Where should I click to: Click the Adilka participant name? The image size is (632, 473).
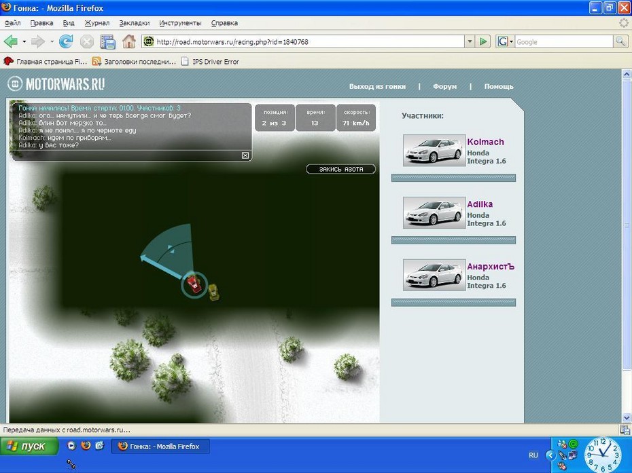(x=480, y=204)
